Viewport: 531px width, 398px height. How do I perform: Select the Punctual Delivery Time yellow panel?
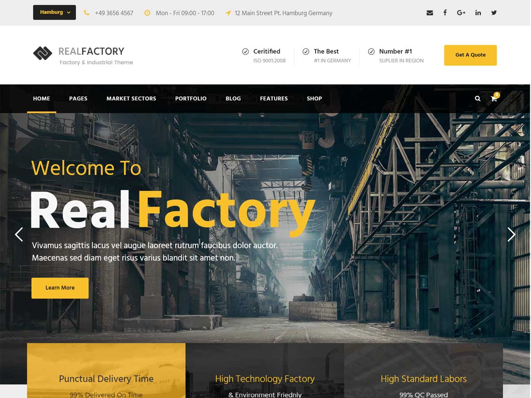click(x=106, y=371)
